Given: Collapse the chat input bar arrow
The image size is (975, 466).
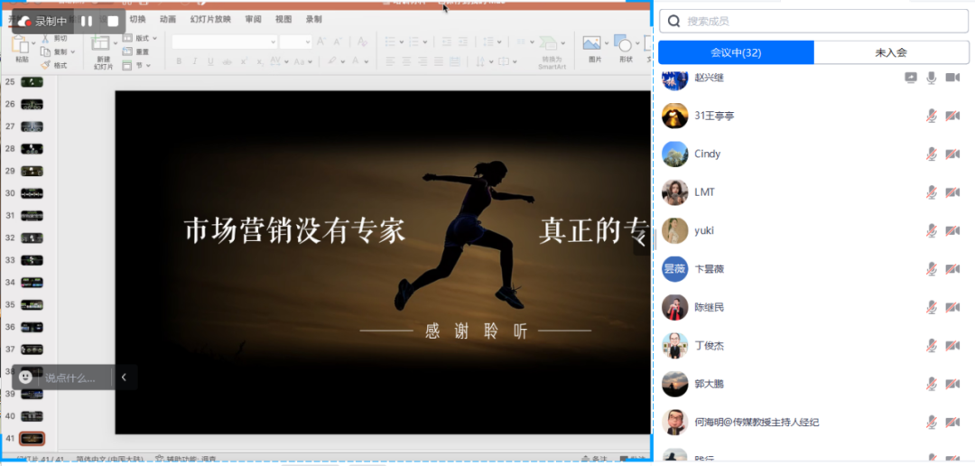Looking at the screenshot, I should click(124, 377).
